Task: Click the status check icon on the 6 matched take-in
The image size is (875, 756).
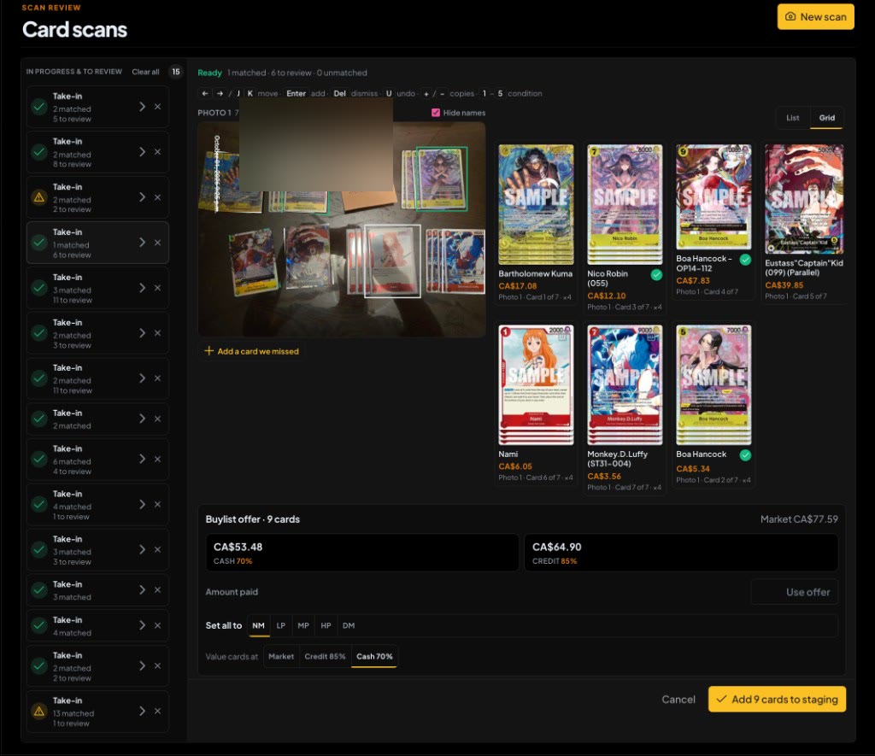Action: (39, 460)
